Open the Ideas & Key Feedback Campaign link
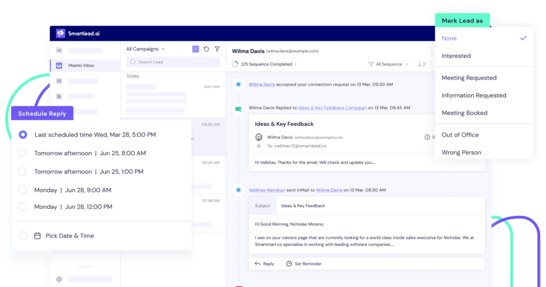Screen dimensions: 546x287 (x=332, y=108)
